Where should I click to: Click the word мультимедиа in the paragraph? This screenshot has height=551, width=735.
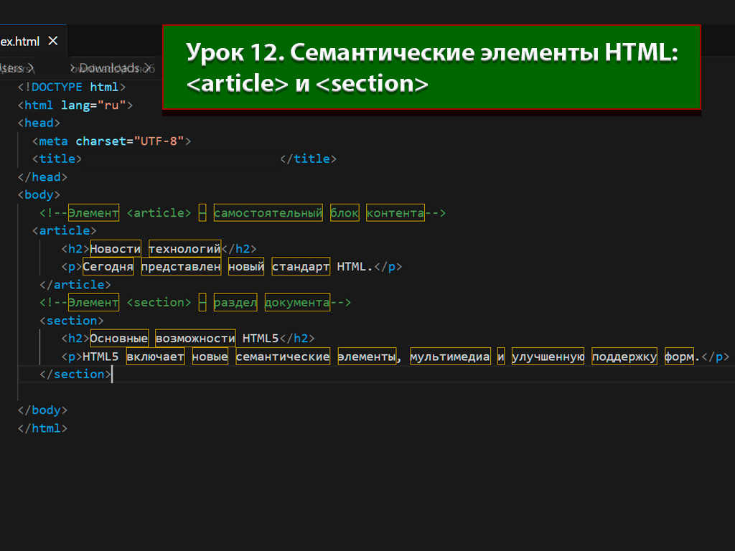450,357
